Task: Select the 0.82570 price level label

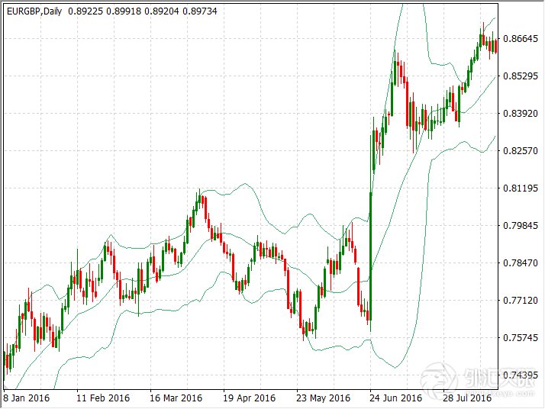Action: coord(523,151)
